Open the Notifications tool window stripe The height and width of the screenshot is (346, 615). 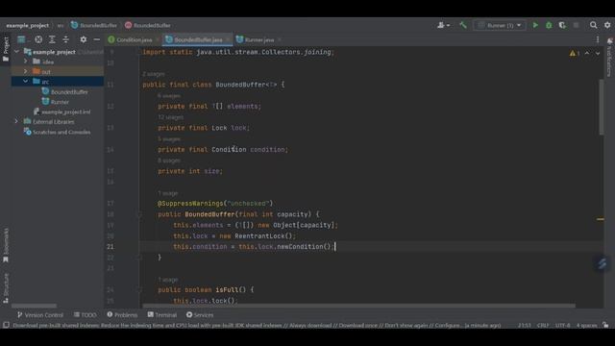click(x=609, y=58)
